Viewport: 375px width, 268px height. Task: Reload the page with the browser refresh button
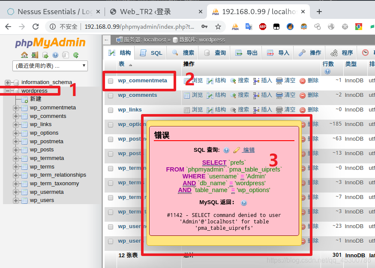click(x=36, y=27)
